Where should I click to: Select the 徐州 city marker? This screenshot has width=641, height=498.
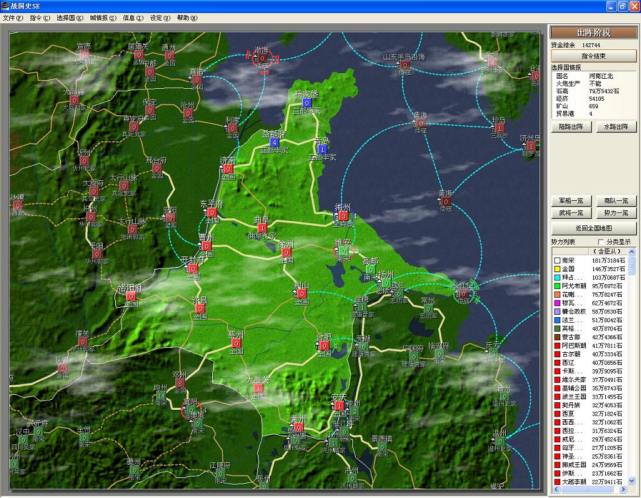point(286,253)
